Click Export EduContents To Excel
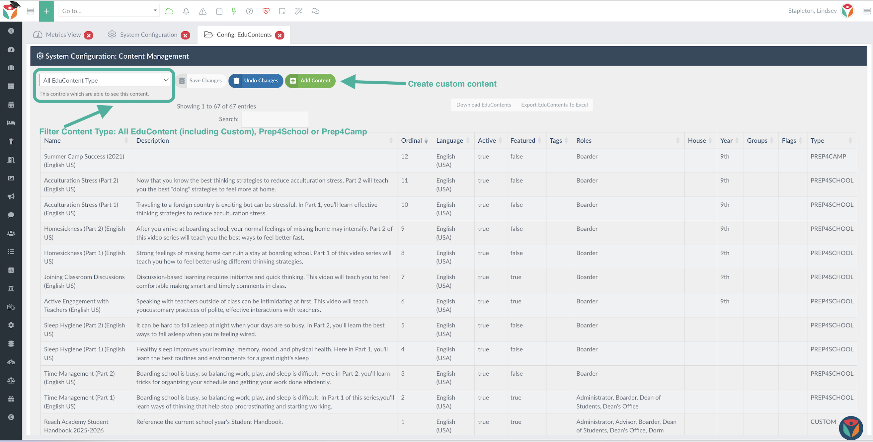 pos(554,105)
